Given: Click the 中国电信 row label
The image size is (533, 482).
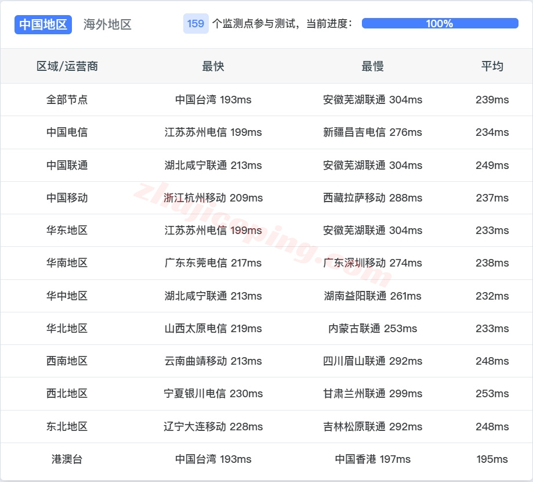Looking at the screenshot, I should point(65,132).
